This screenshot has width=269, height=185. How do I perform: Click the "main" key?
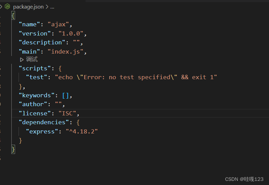29,52
